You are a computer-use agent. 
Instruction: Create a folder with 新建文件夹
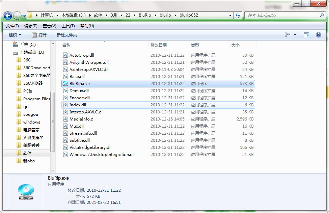67,35
